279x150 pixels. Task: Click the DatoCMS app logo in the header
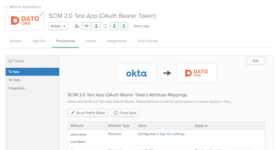25,21
